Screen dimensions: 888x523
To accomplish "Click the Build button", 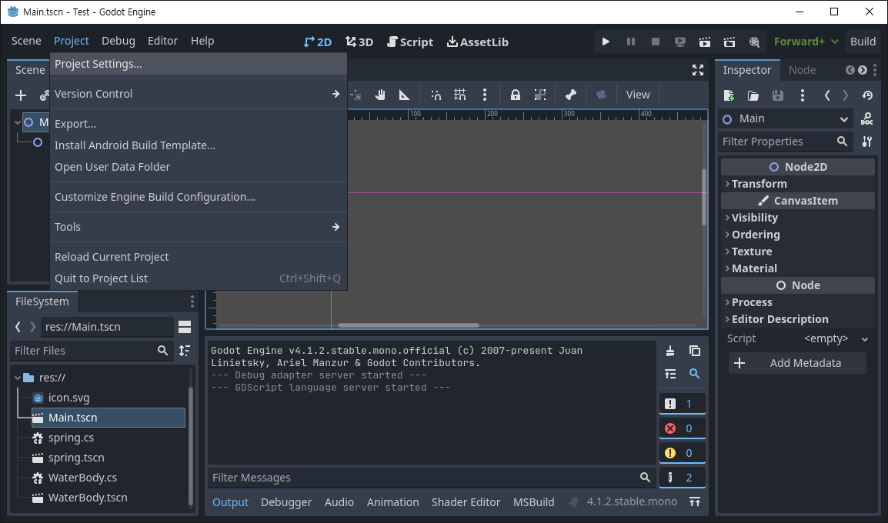I will [863, 42].
